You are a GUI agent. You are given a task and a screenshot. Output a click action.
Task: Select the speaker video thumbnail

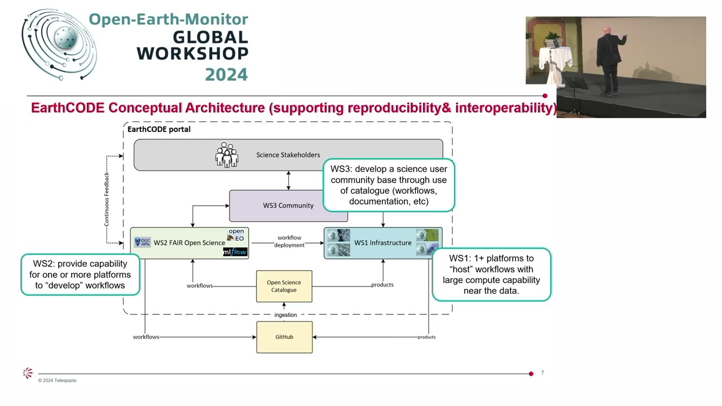click(615, 67)
